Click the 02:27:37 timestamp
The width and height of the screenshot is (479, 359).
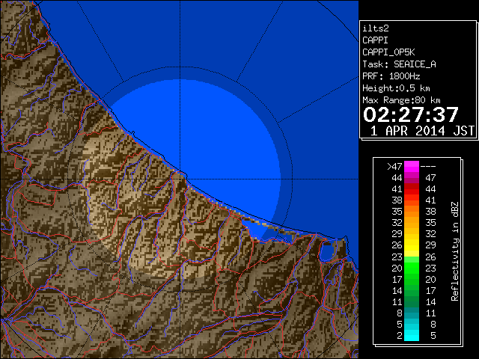pos(411,114)
